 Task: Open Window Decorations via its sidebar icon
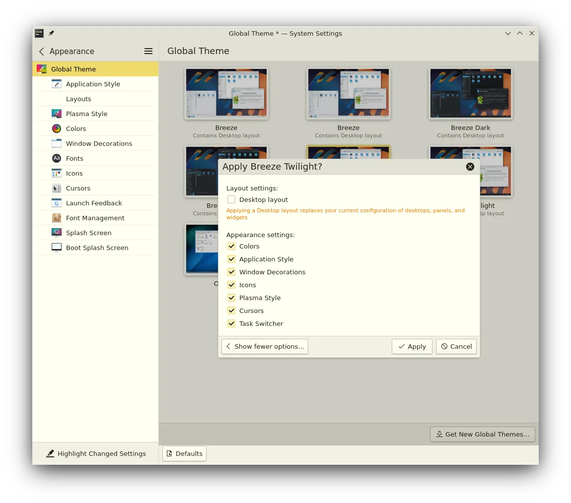point(56,143)
